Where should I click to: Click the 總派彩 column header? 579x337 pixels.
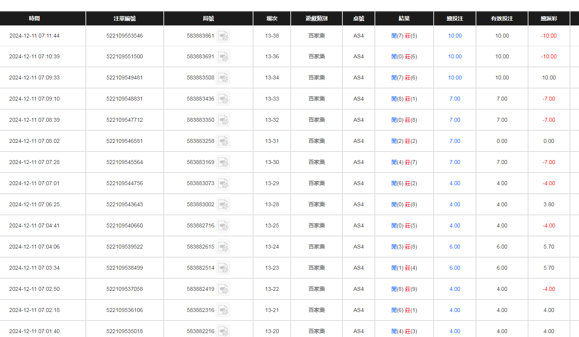(548, 18)
